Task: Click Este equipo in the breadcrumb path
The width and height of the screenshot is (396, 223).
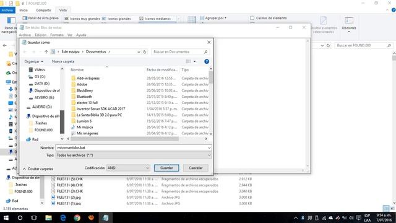Action: click(71, 51)
